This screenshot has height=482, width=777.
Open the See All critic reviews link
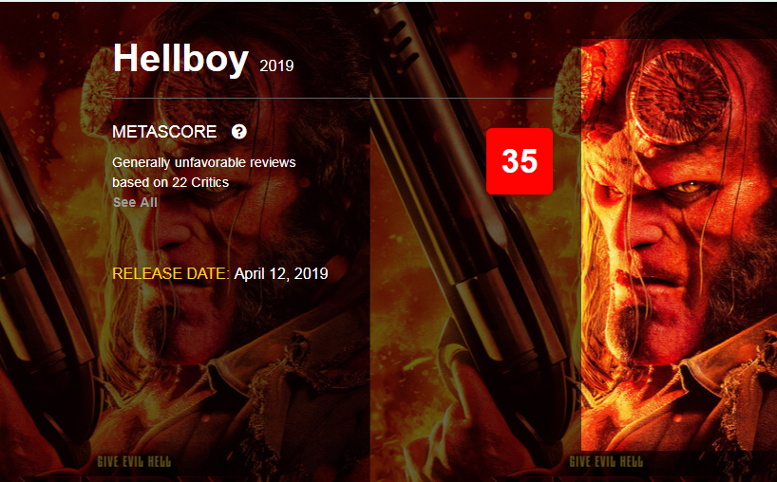[135, 202]
